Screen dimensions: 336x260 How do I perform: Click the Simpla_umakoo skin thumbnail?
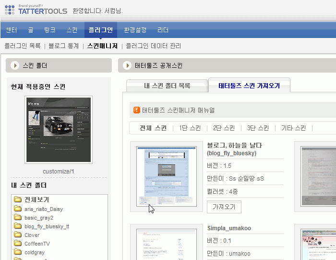click(167, 244)
